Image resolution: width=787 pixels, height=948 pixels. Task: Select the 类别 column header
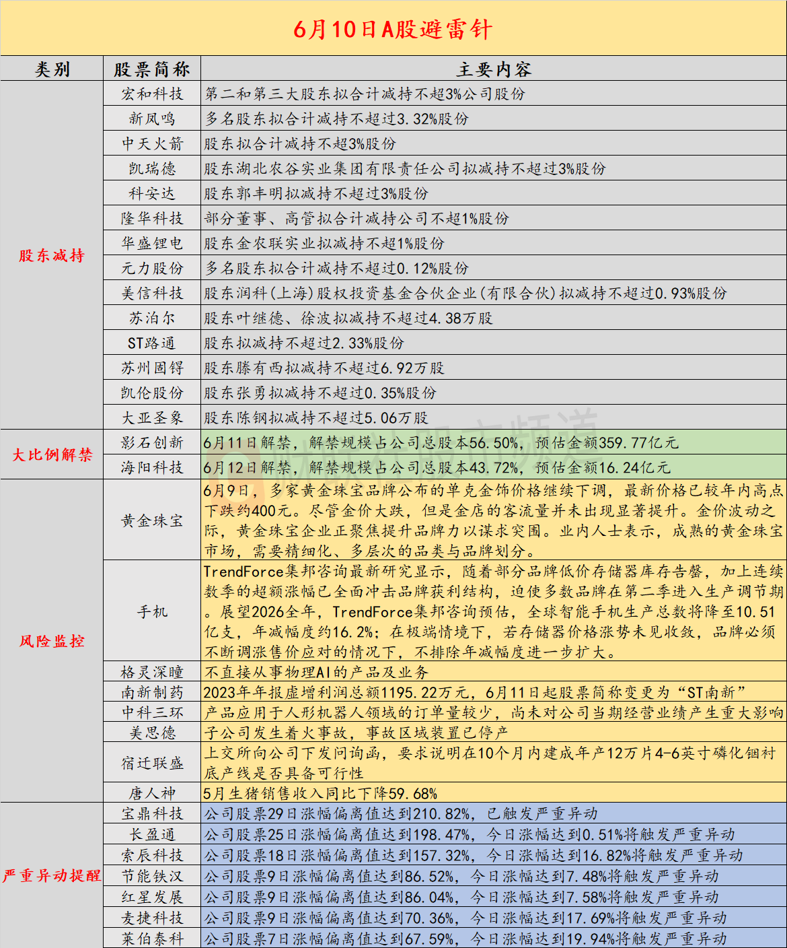click(52, 69)
